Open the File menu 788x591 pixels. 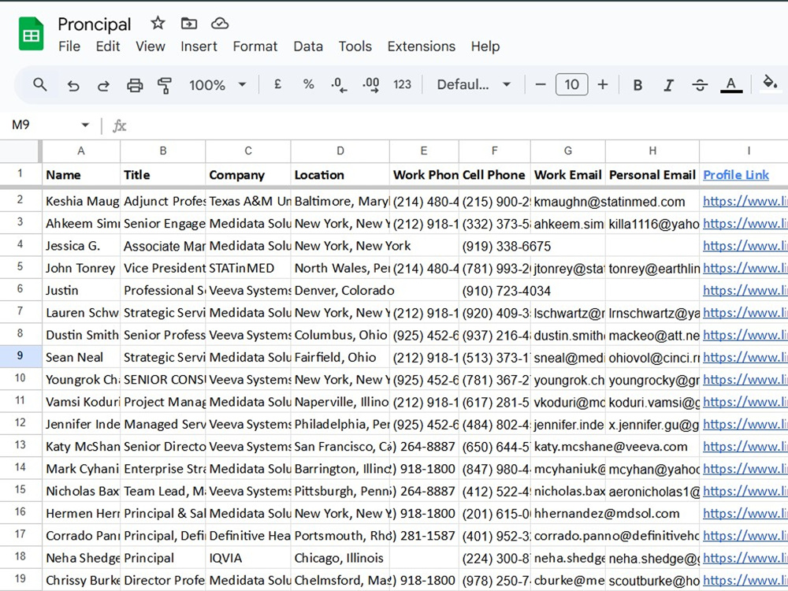coord(69,46)
